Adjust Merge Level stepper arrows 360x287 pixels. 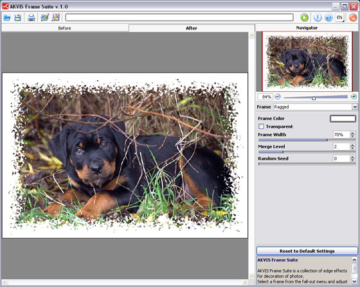pos(352,146)
